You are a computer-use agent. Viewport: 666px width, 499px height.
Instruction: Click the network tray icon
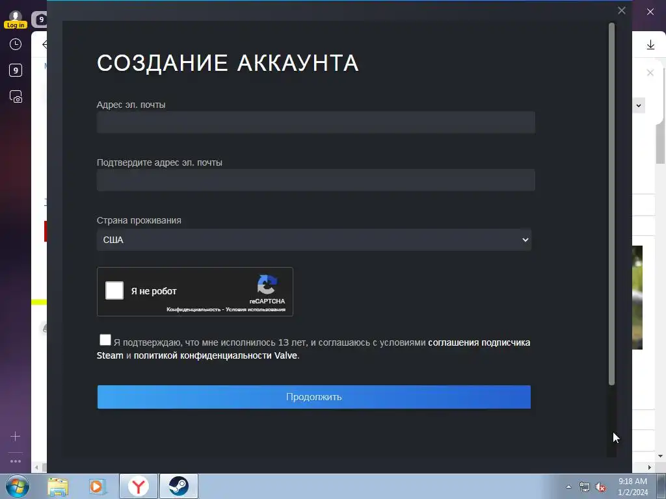pyautogui.click(x=585, y=487)
